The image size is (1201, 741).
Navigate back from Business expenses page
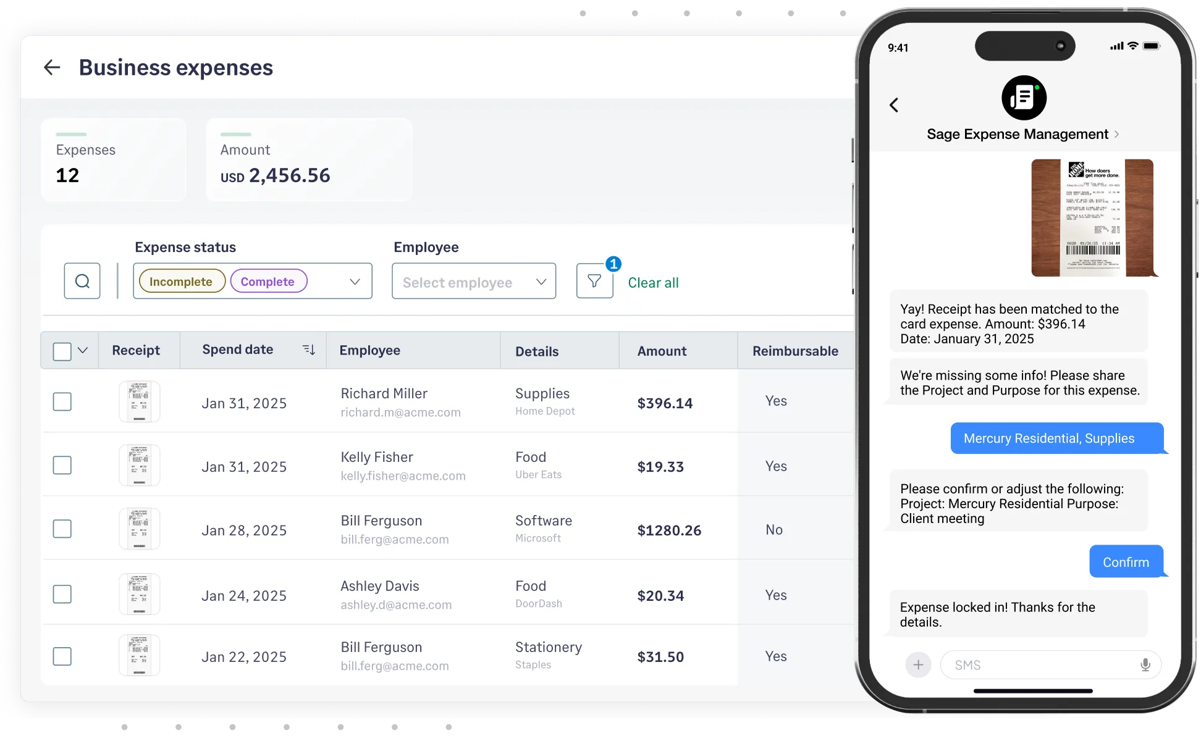point(52,67)
